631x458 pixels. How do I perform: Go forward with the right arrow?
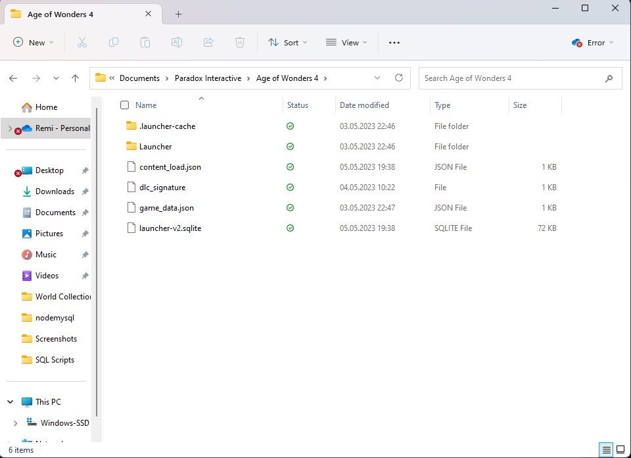click(36, 78)
